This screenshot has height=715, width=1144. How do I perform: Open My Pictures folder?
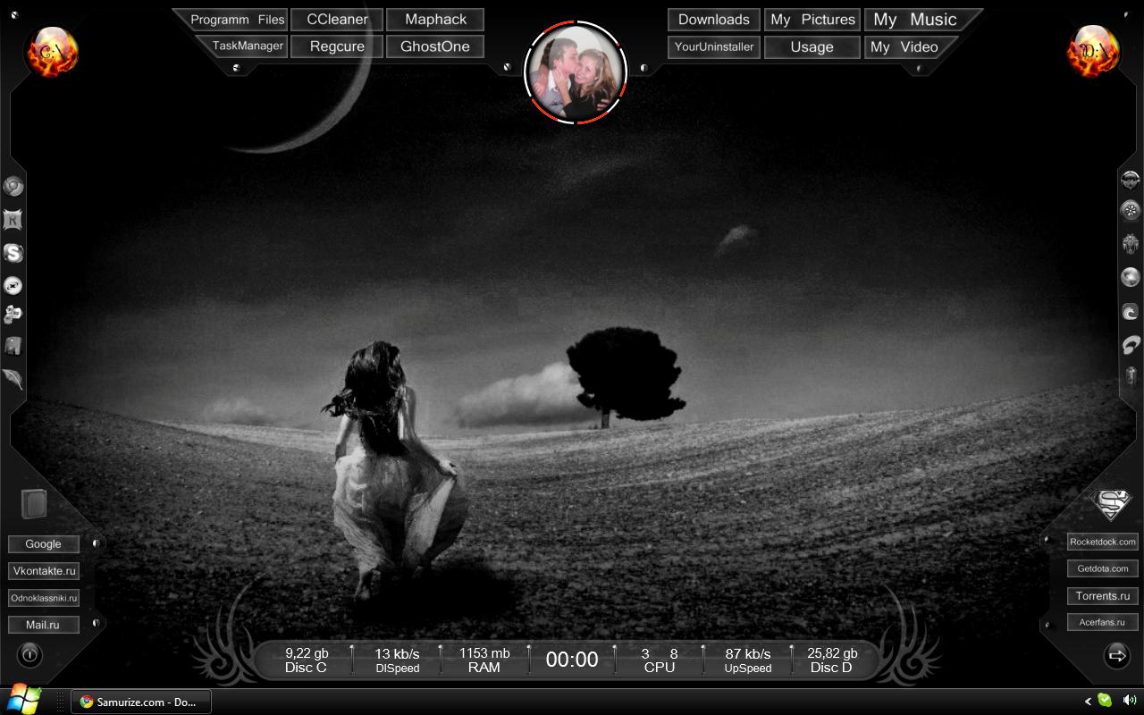(x=812, y=20)
